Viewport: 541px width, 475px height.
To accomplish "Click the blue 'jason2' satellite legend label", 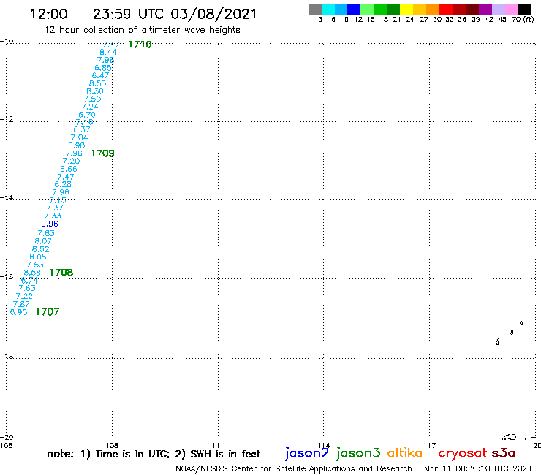I will (307, 453).
